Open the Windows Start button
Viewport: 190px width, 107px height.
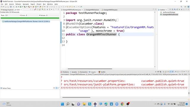(x=62, y=104)
